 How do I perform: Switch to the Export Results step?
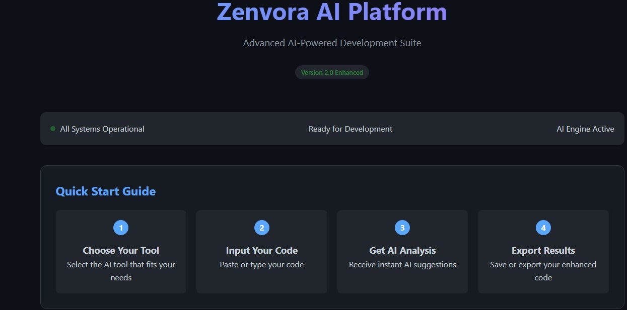[x=543, y=251]
